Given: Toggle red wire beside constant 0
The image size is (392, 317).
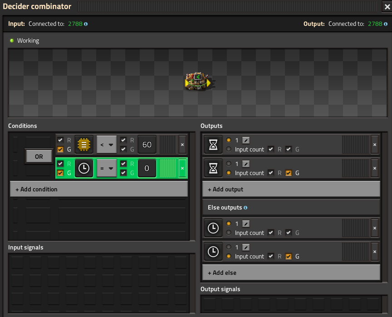Looking at the screenshot, I should [x=123, y=164].
